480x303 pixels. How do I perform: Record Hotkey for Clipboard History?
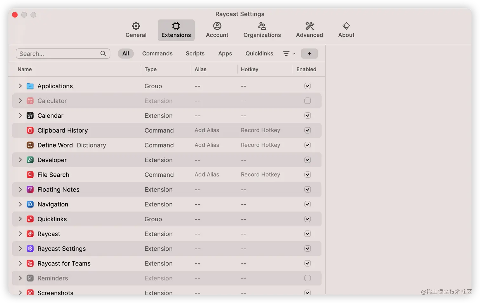tap(260, 130)
